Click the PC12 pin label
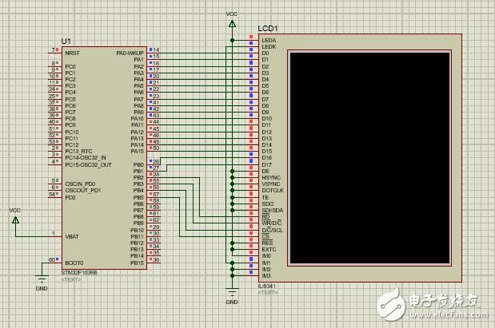 point(72,144)
